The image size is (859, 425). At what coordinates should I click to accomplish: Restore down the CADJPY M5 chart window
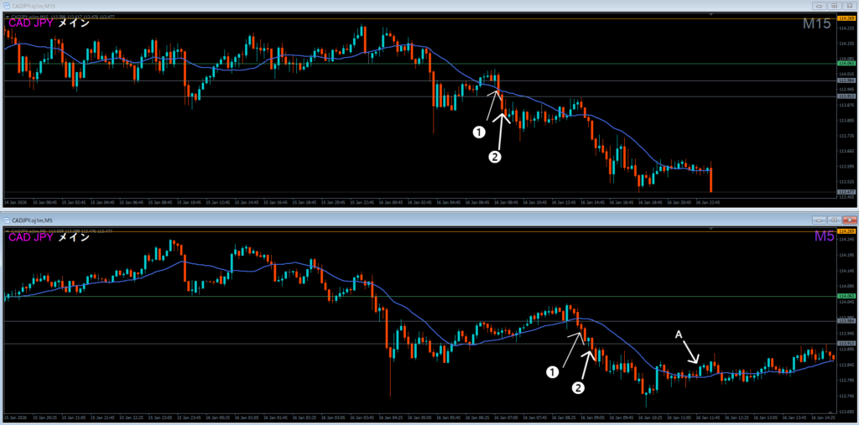click(x=835, y=220)
